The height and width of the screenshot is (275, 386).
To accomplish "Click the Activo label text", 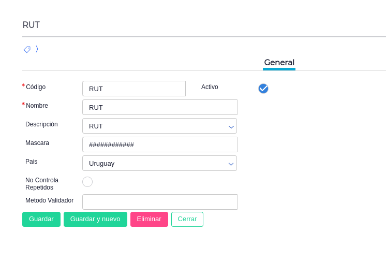I will point(210,87).
